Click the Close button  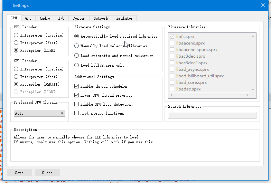(48, 173)
